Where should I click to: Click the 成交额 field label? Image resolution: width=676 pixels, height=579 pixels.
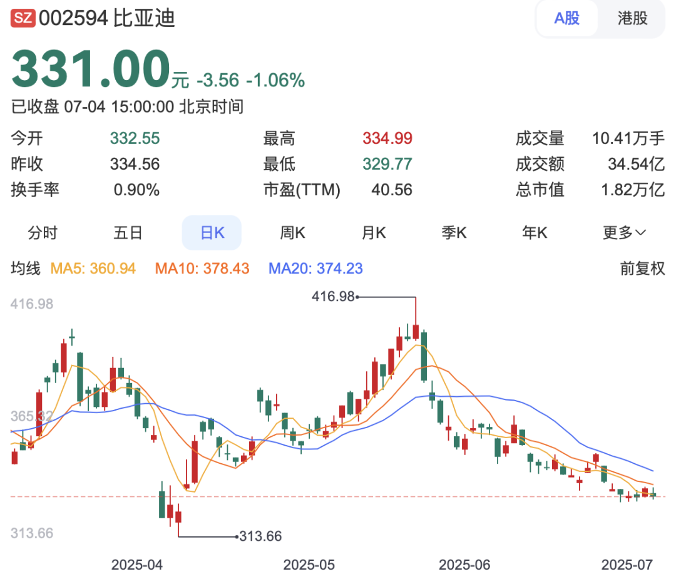coord(540,164)
